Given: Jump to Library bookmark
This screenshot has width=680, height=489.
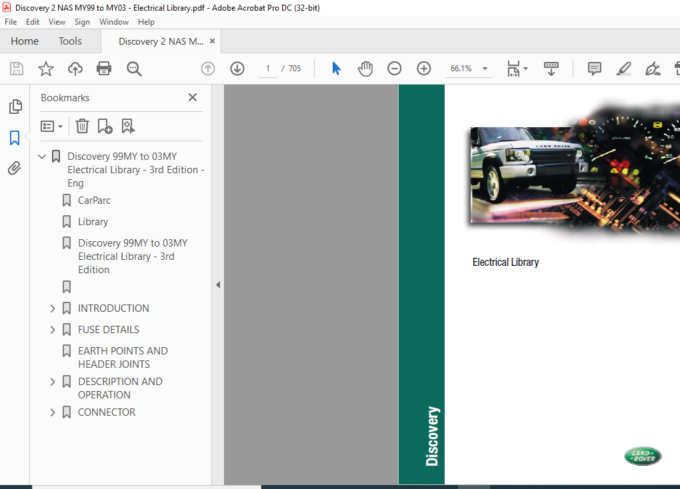Looking at the screenshot, I should tap(93, 222).
